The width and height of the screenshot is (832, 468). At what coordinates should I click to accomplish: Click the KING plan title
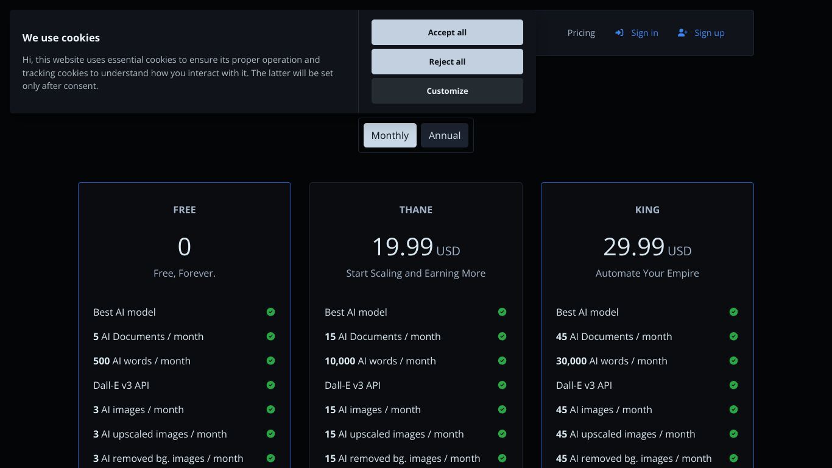[x=647, y=210]
